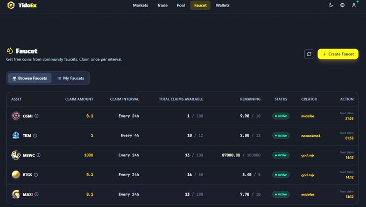Click MEWC remaining 87000.00 value
366x207 pixels.
click(231, 155)
